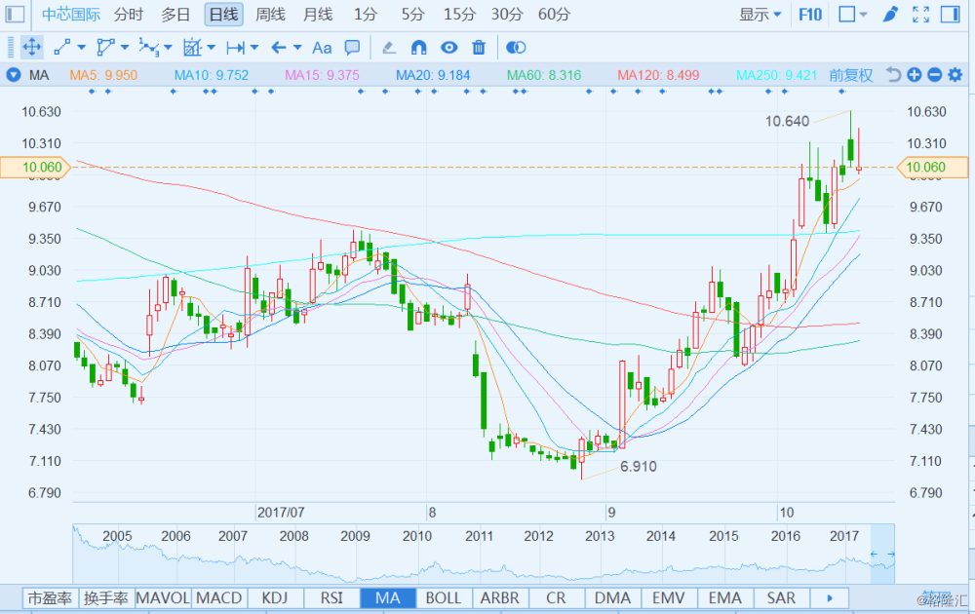Screen dimensions: 975x614
Task: Click the magnet snap tool
Action: tap(418, 48)
